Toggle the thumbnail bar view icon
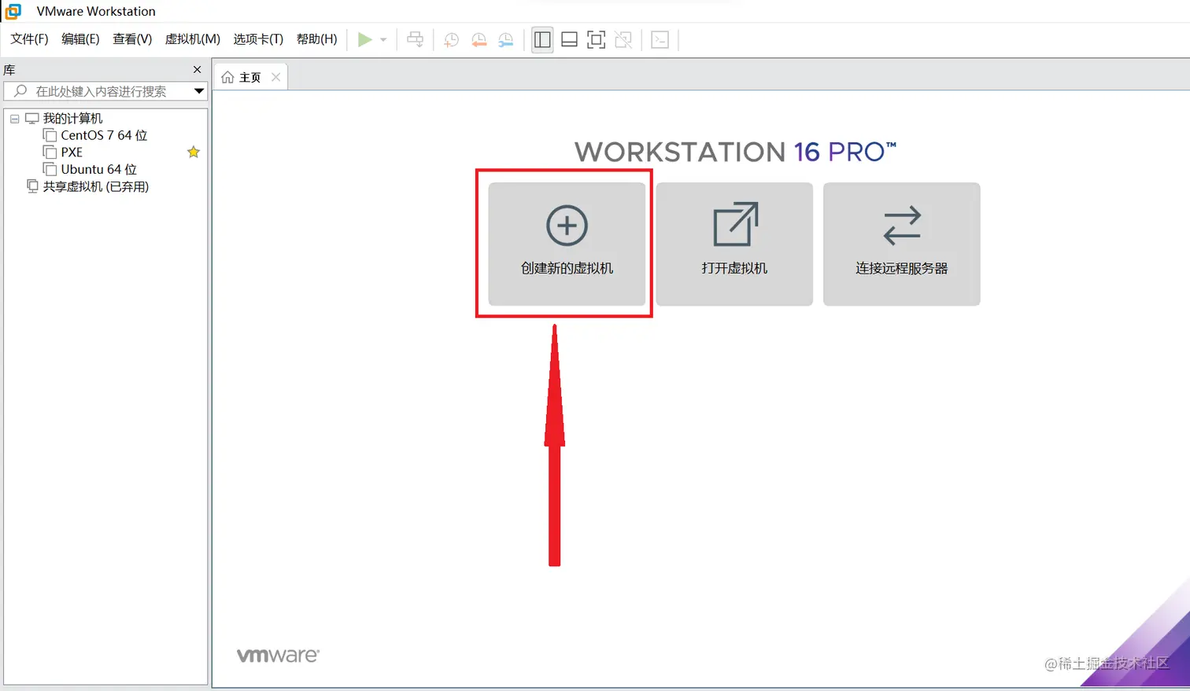Screen dimensions: 1190x691 coord(569,39)
